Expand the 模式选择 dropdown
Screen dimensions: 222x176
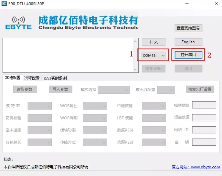click(x=113, y=90)
